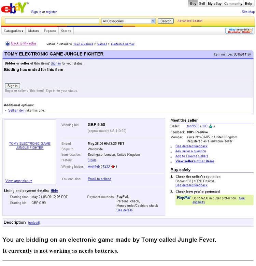This screenshot has height=266, width=256.
Task: Click the Sell an item link
Action: pos(17,110)
